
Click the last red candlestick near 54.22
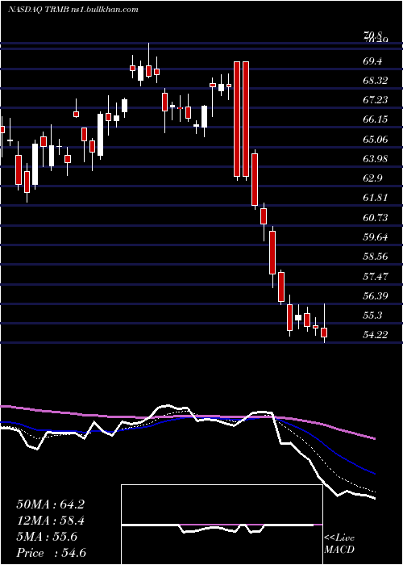tap(325, 333)
